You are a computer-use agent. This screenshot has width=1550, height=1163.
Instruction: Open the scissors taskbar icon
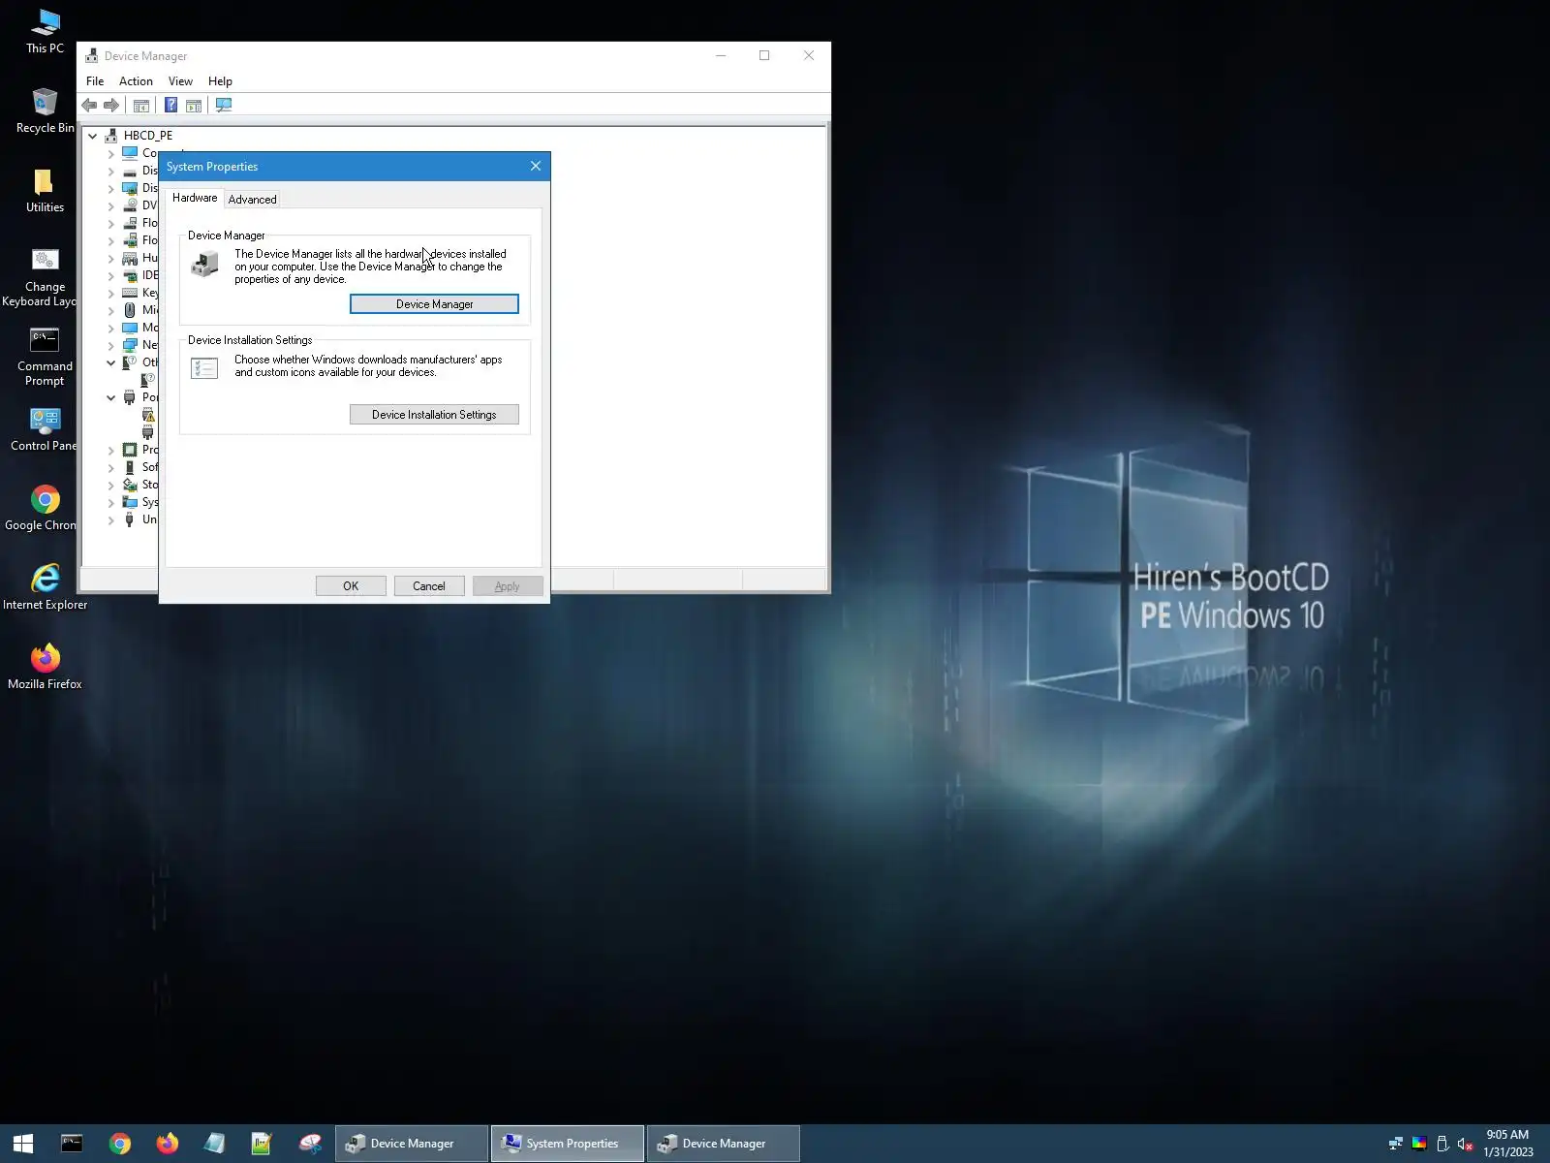[x=310, y=1144]
